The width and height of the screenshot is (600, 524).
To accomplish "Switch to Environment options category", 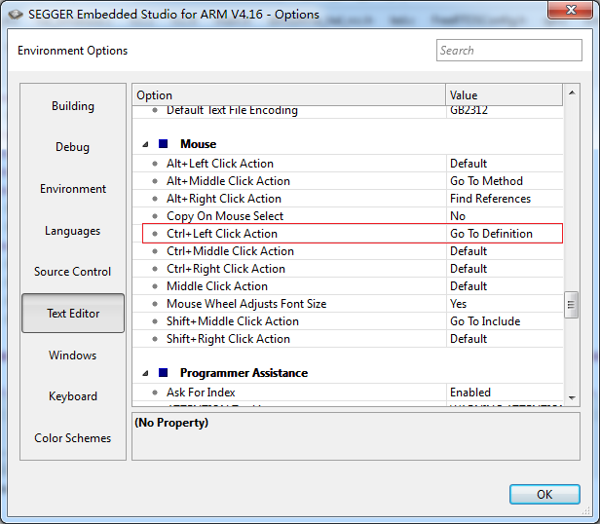I will coord(73,189).
